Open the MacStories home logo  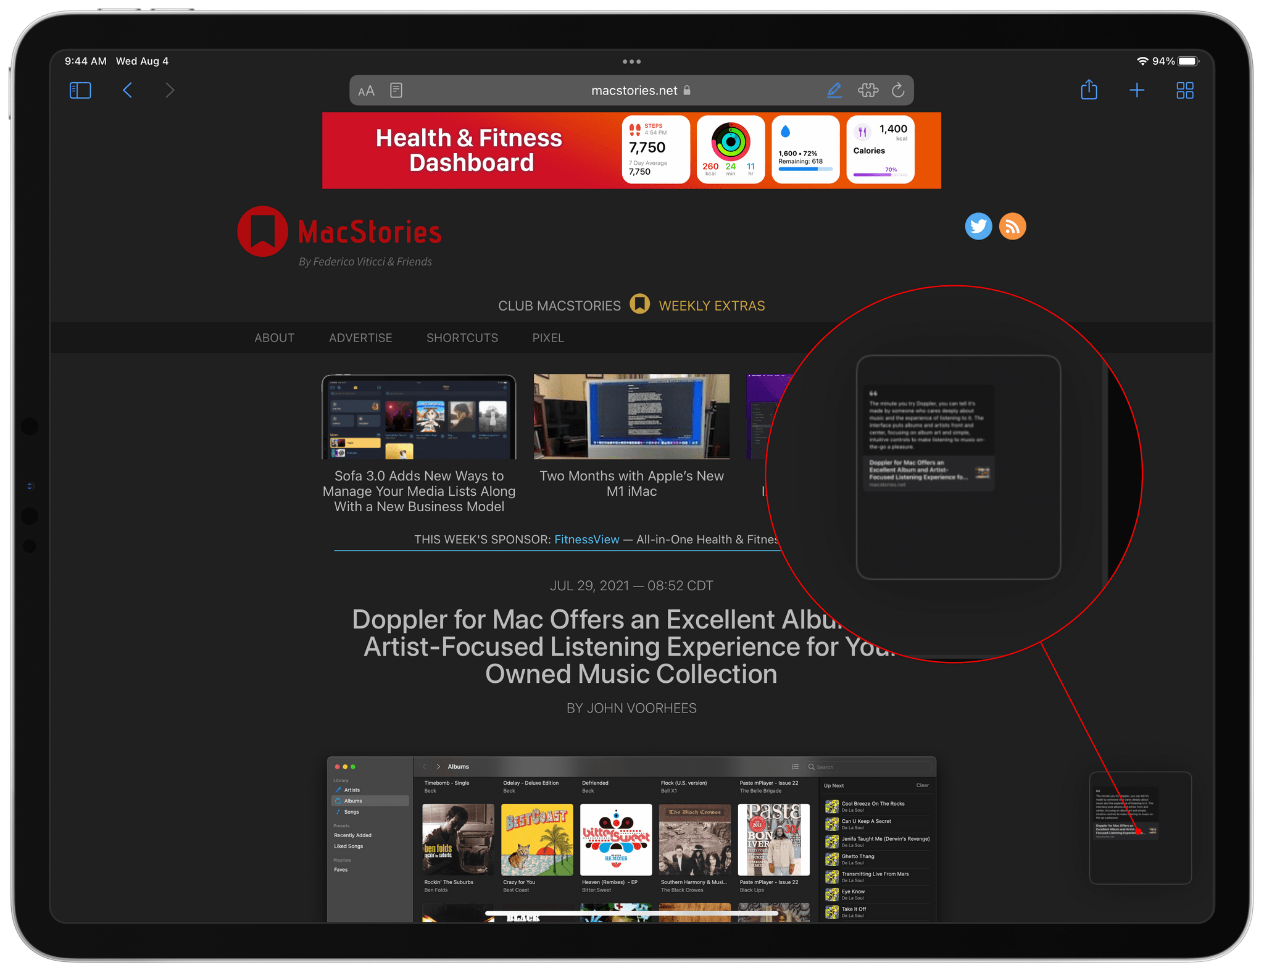click(339, 232)
